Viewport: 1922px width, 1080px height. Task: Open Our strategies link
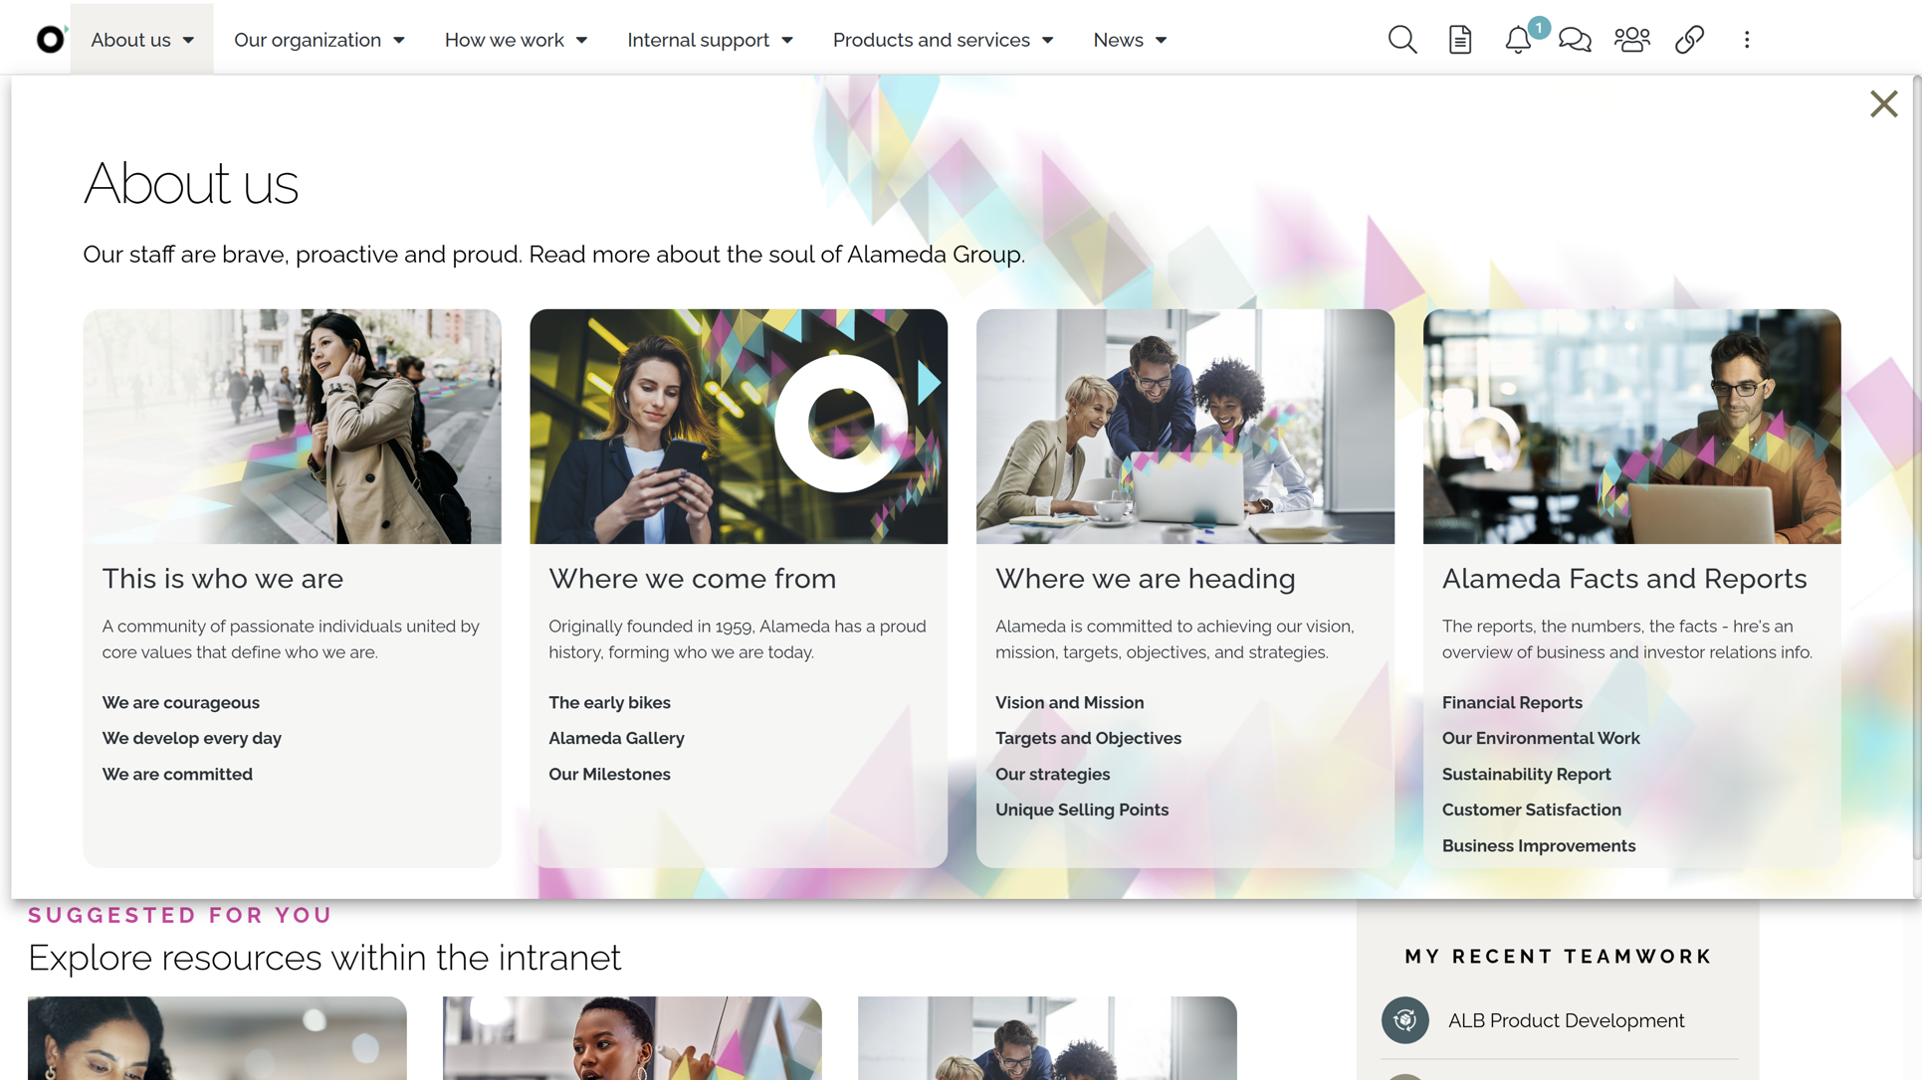coord(1052,774)
